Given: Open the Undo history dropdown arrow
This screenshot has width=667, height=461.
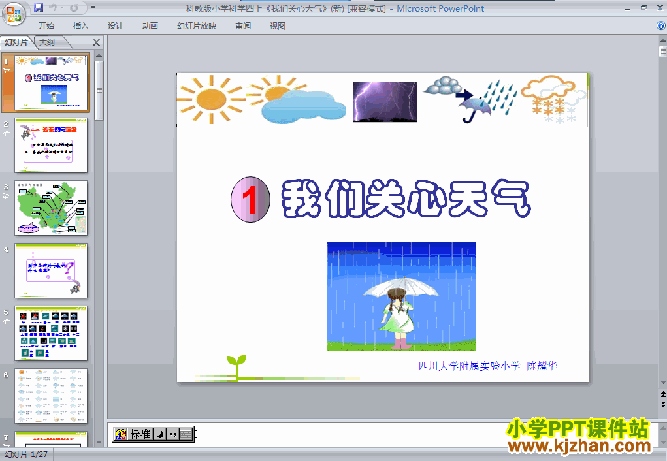Looking at the screenshot, I should coord(62,8).
